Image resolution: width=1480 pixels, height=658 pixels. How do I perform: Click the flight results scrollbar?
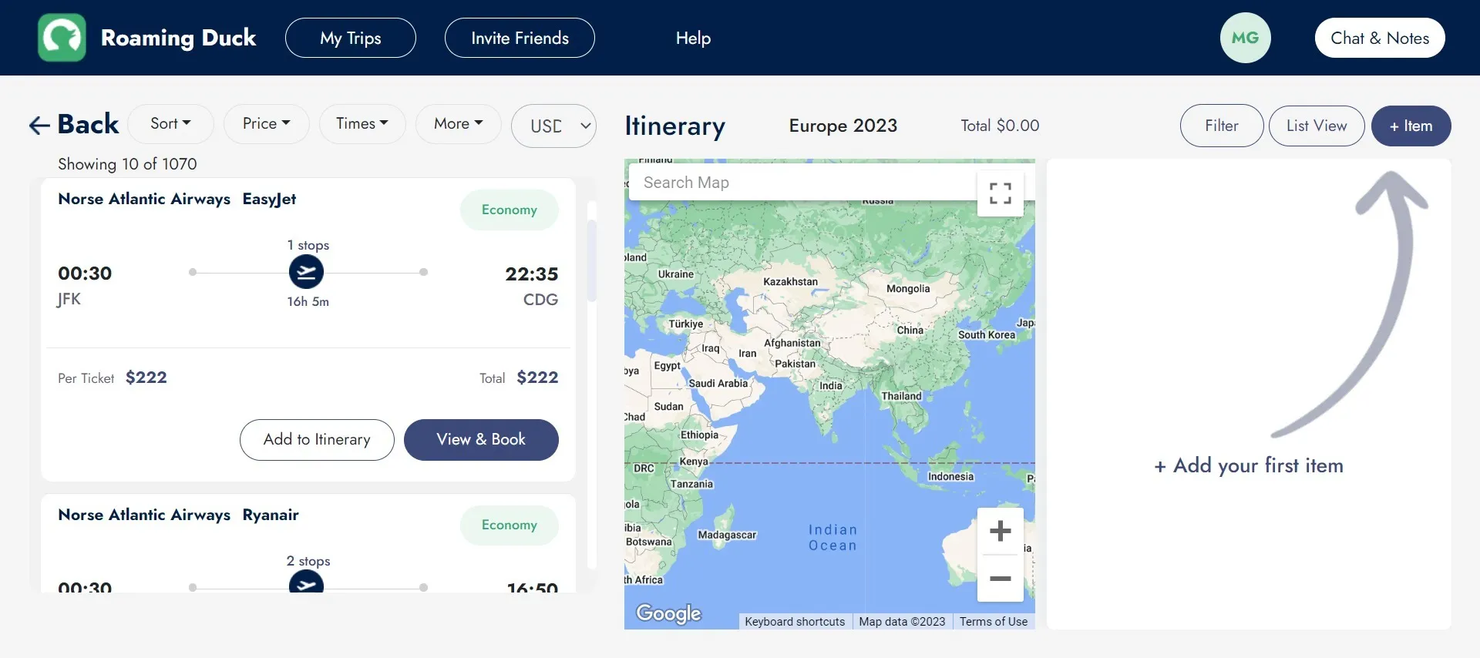point(592,260)
